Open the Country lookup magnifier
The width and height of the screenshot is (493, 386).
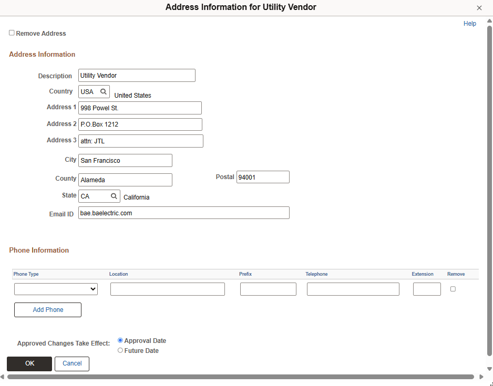pyautogui.click(x=103, y=91)
